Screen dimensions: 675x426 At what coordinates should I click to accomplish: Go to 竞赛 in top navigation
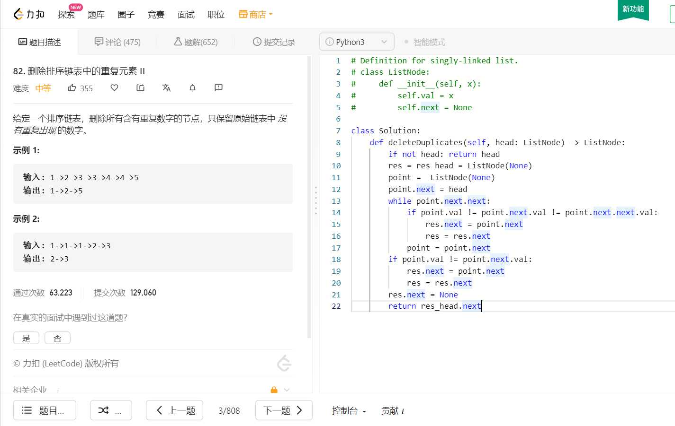click(156, 15)
